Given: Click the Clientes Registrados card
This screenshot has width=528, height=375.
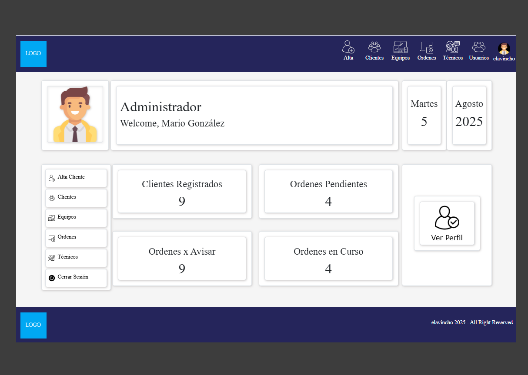Looking at the screenshot, I should click(x=182, y=192).
